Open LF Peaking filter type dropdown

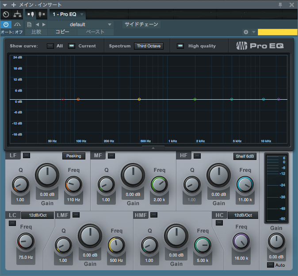(x=74, y=156)
